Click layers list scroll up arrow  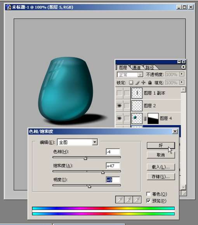[183, 90]
